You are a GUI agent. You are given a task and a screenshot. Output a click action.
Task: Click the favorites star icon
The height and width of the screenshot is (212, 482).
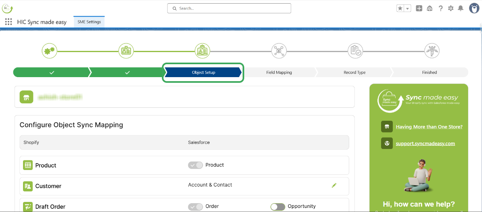(x=400, y=8)
